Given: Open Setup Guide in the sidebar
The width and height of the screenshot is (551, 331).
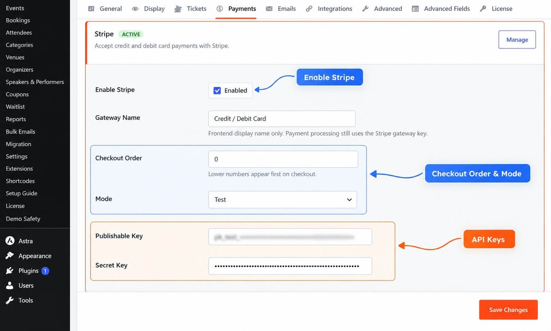Looking at the screenshot, I should (22, 193).
